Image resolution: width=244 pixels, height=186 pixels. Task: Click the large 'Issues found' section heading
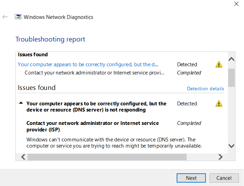click(x=37, y=88)
